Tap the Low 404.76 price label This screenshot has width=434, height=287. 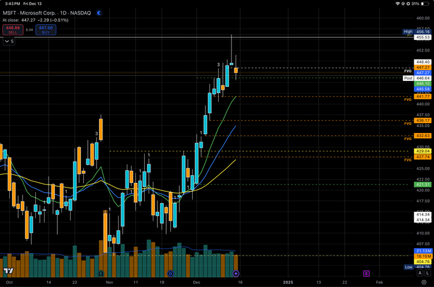click(x=417, y=267)
